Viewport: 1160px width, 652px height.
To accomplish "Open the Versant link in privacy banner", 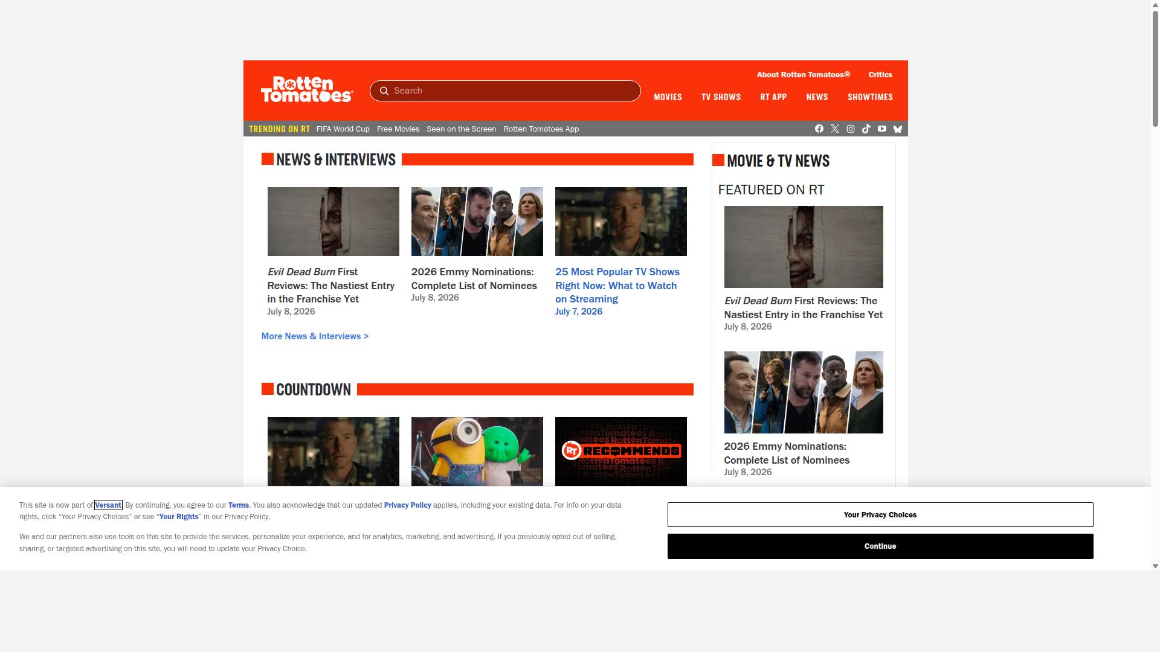I will click(108, 505).
